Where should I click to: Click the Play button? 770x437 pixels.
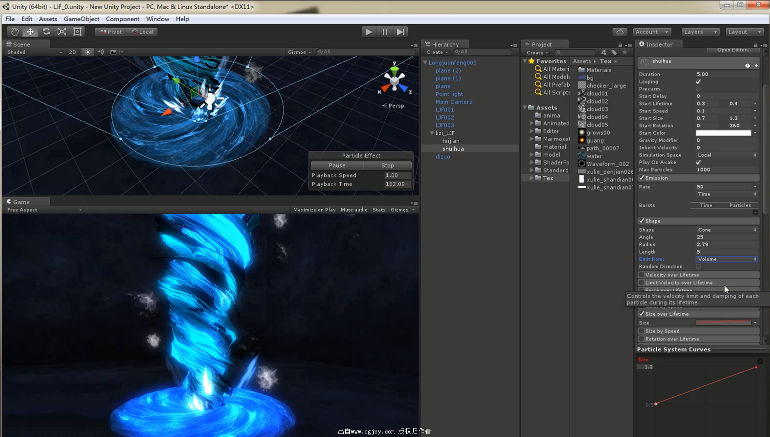[x=369, y=31]
